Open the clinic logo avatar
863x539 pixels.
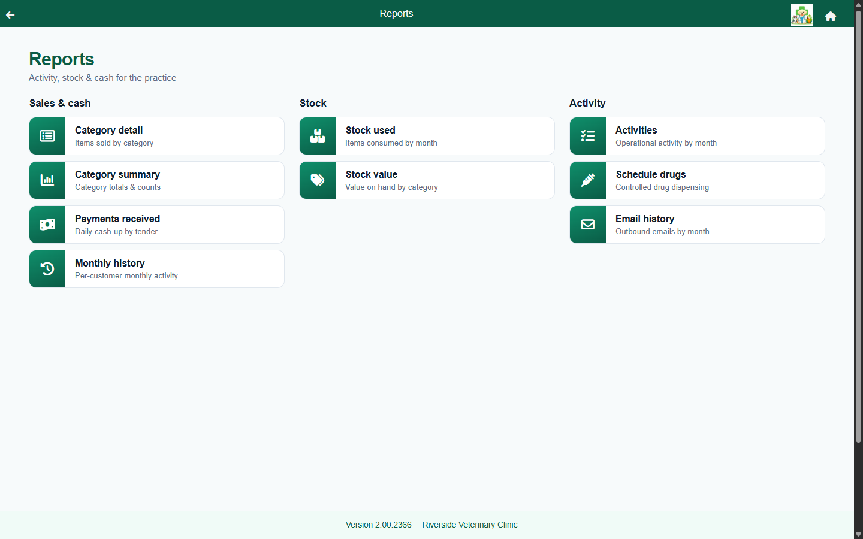pos(802,15)
